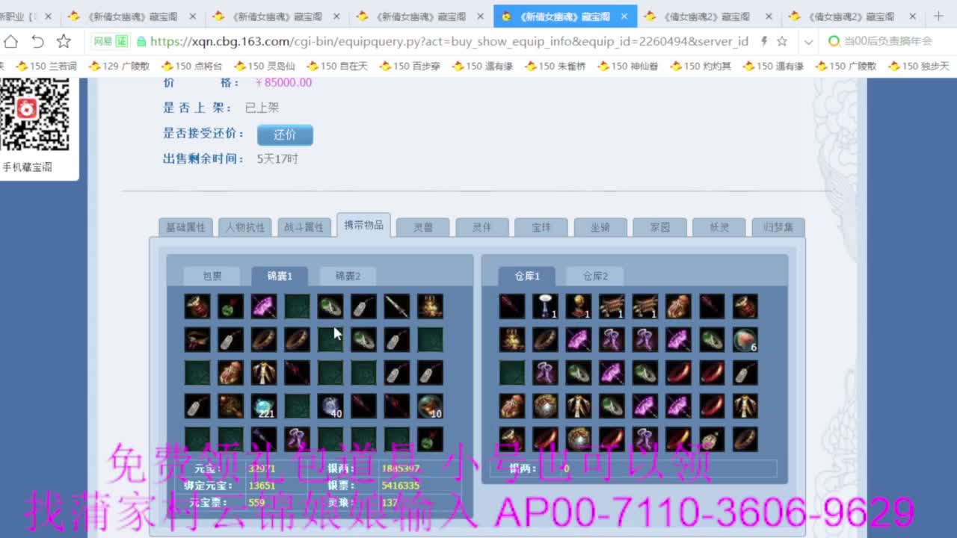Open a new browser tab with plus icon
This screenshot has width=957, height=538.
coord(939,16)
